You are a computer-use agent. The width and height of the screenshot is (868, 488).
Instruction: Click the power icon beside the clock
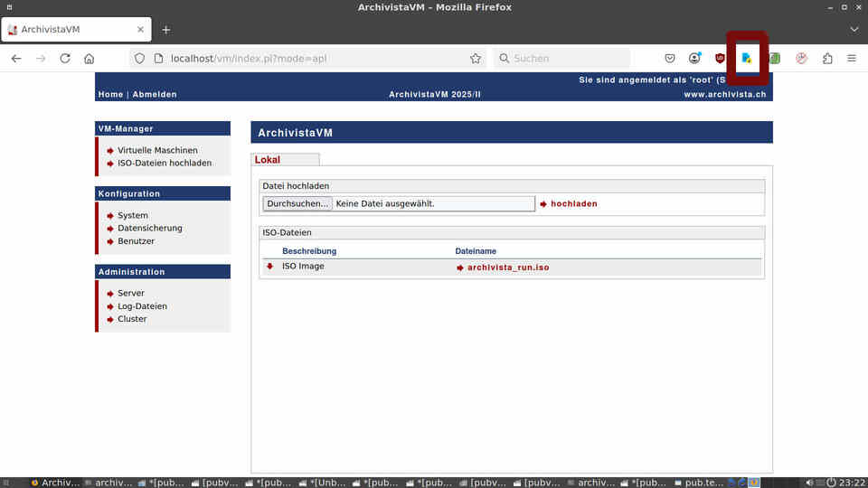[831, 483]
